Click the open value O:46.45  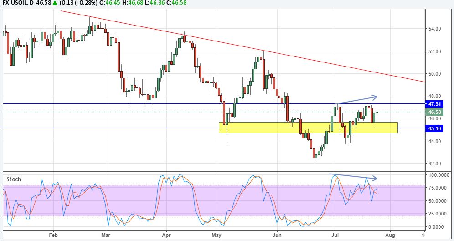click(x=109, y=3)
